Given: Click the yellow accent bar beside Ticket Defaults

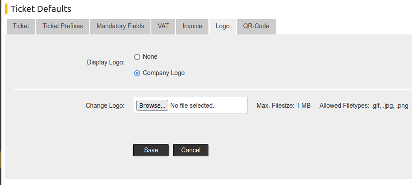Looking at the screenshot, I should 6,8.
